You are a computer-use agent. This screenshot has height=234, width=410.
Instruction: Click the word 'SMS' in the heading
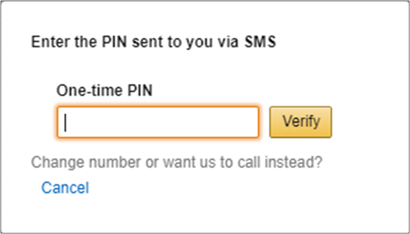point(260,42)
